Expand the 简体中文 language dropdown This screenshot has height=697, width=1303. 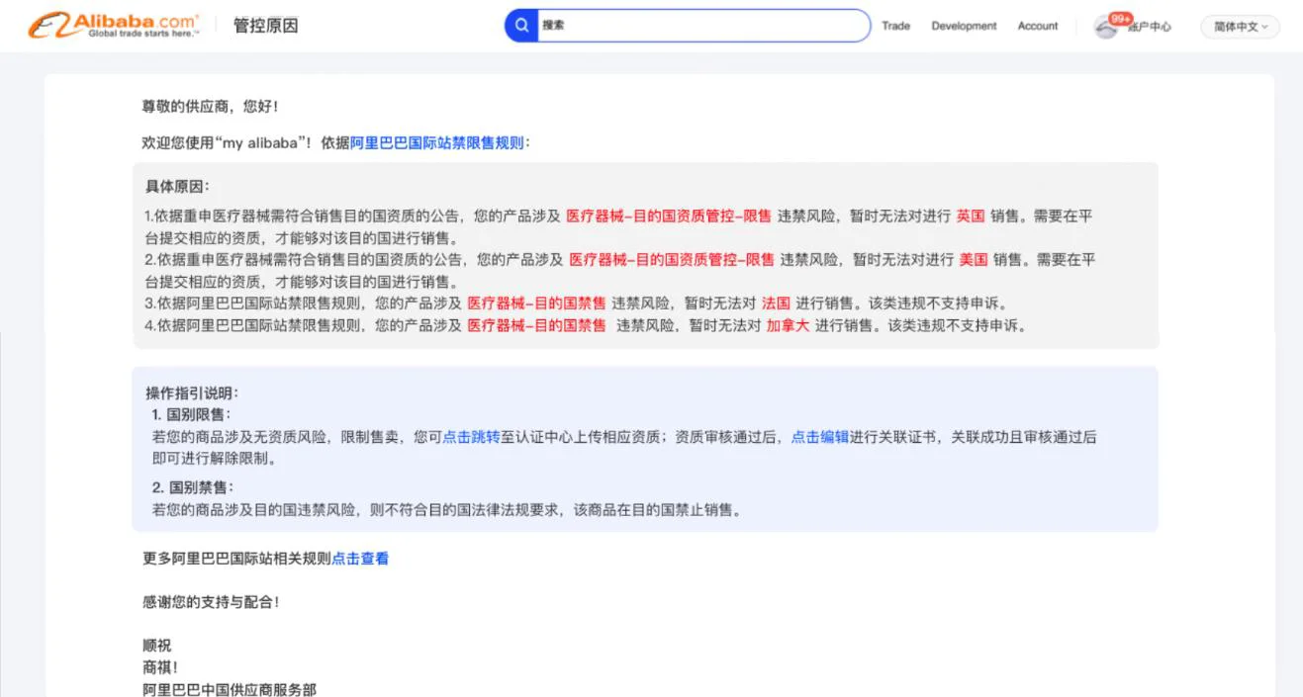tap(1240, 27)
